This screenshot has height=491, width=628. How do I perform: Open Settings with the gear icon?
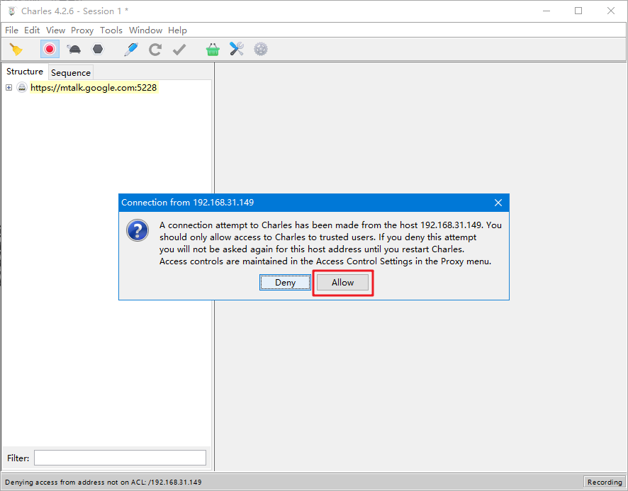(261, 50)
